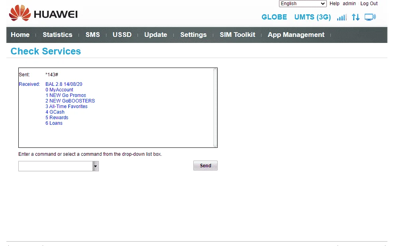Open the Settings menu
This screenshot has height=246, width=393.
193,35
